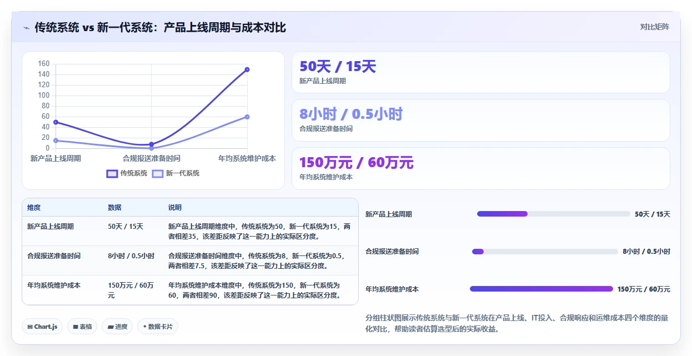Image resolution: width=692 pixels, height=356 pixels.
Task: Toggle the 传统系统 legend entry
Action: tap(127, 173)
